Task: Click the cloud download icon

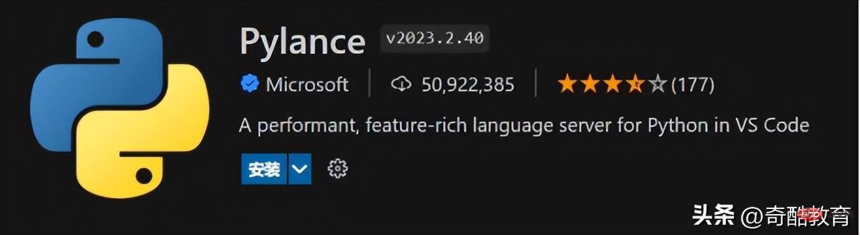Action: (x=401, y=84)
